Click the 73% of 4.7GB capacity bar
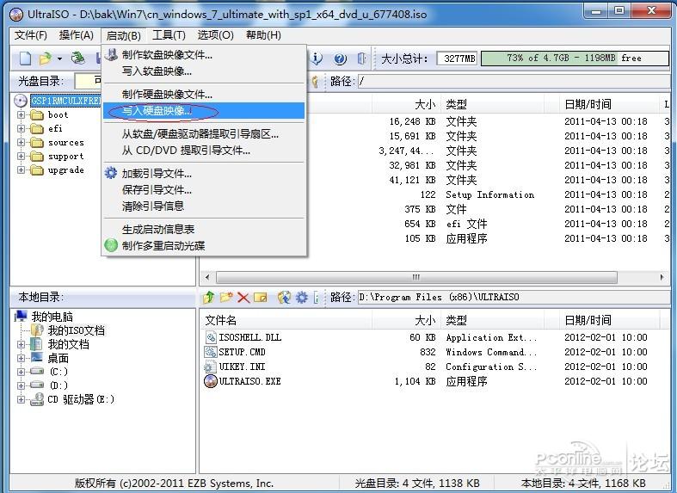 click(575, 59)
